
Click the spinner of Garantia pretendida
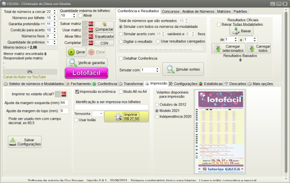tap(54, 24)
